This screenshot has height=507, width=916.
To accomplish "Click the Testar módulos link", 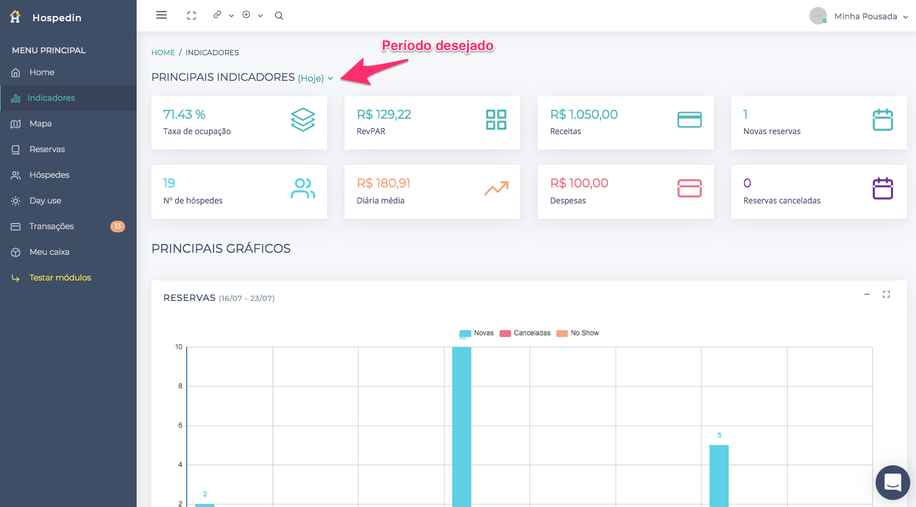I will (60, 278).
